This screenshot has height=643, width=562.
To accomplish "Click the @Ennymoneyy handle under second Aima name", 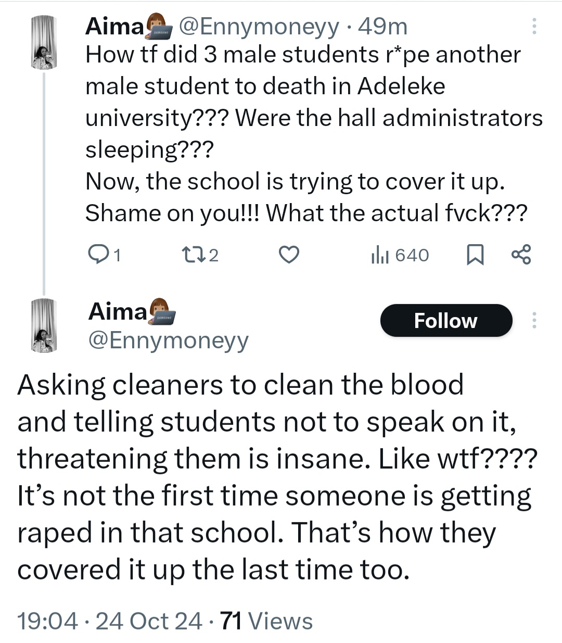I will (169, 341).
